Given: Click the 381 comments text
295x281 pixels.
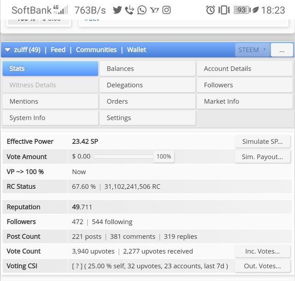Looking at the screenshot, I should pyautogui.click(x=133, y=237).
